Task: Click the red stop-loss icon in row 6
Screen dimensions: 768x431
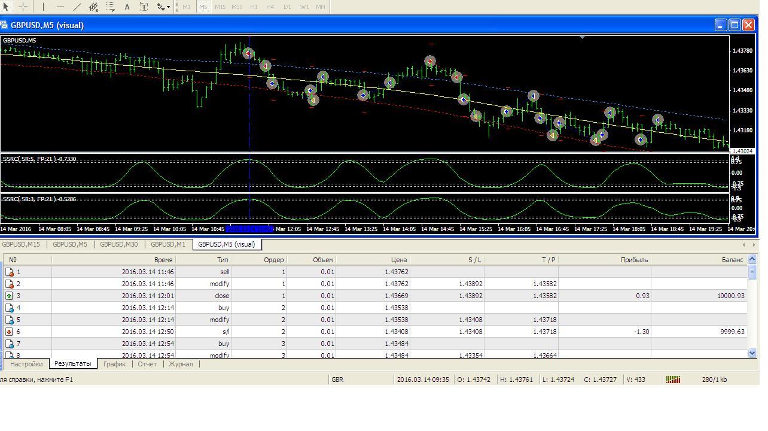Action: coord(10,332)
